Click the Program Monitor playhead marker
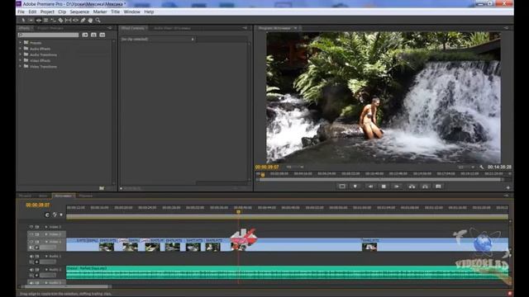Viewport: 529px width, 297px height. pos(263,174)
